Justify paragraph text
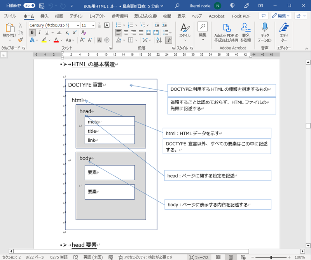The image size is (311, 260). [x=141, y=33]
